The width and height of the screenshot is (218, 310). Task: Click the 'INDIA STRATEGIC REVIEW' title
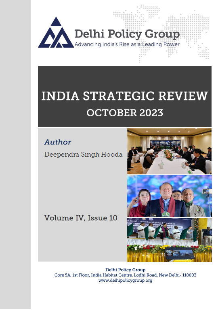pyautogui.click(x=125, y=96)
